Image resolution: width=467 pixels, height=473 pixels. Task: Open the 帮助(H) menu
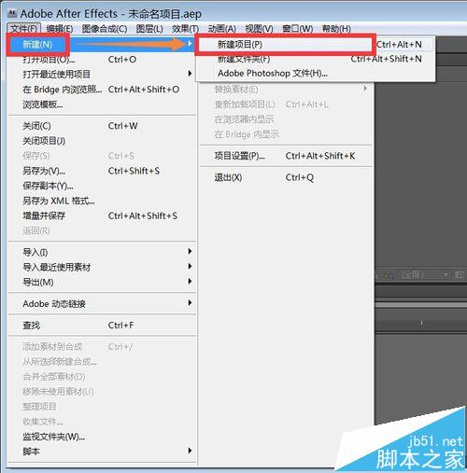coord(336,29)
